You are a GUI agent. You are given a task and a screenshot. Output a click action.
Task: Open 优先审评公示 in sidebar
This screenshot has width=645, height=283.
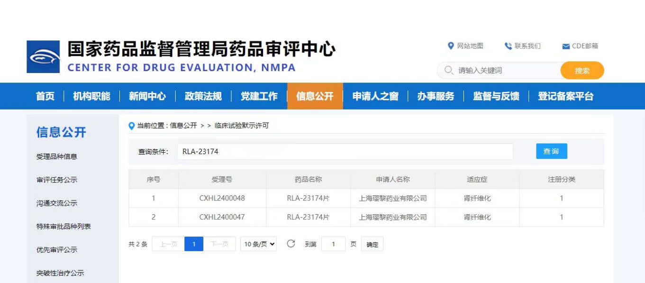tap(57, 249)
